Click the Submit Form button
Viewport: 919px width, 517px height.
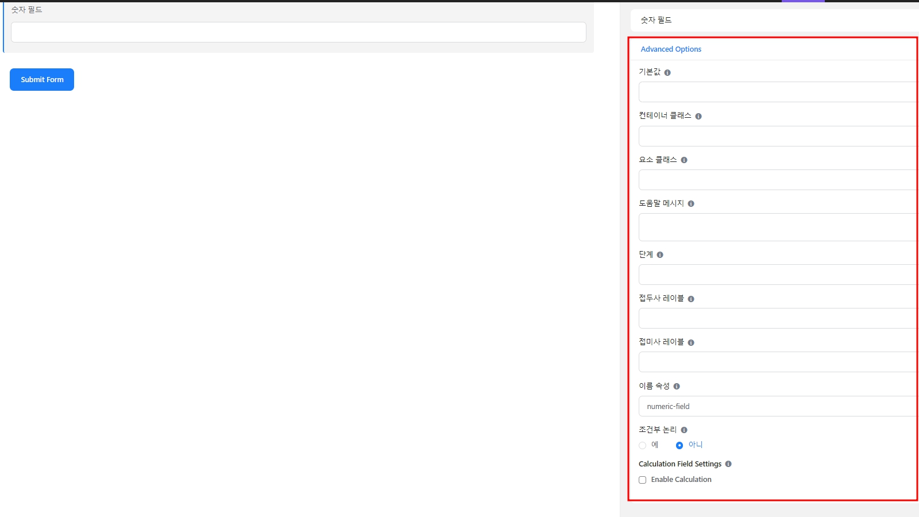(42, 80)
